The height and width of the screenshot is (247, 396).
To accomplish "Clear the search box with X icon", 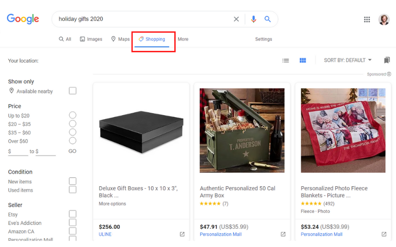I will 236,19.
